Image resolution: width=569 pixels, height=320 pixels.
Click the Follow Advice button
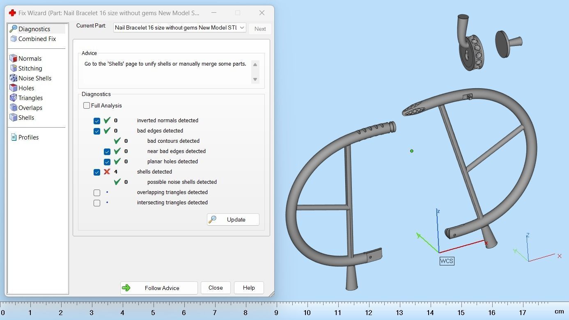pos(159,288)
